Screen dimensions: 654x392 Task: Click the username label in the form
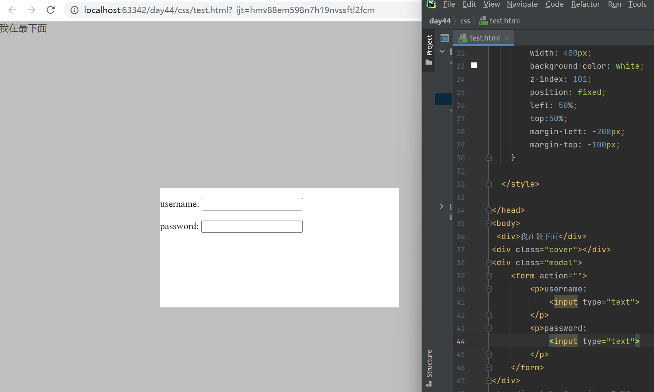coord(179,204)
